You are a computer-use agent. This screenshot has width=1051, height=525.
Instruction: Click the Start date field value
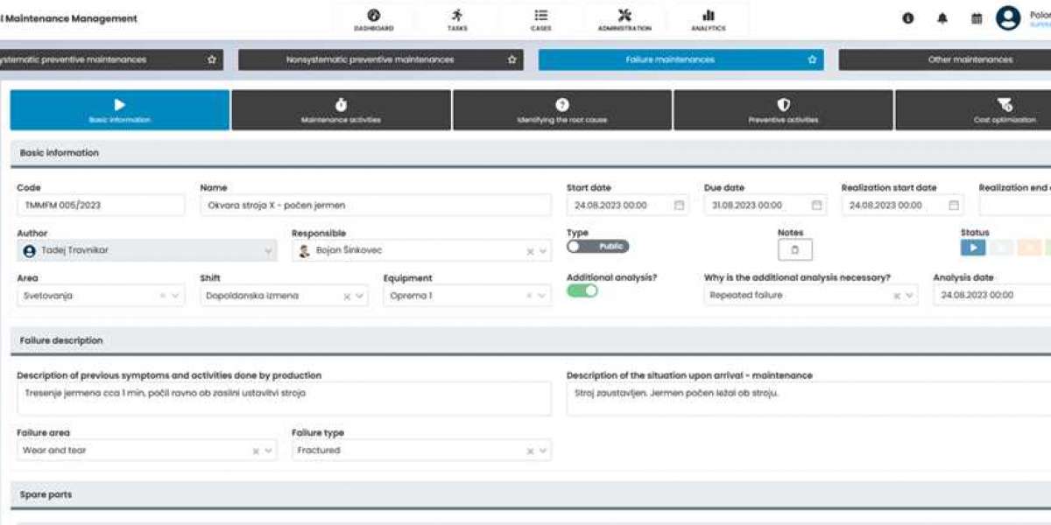[x=611, y=206]
